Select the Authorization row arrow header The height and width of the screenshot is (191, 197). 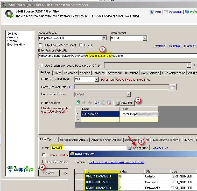point(78,114)
